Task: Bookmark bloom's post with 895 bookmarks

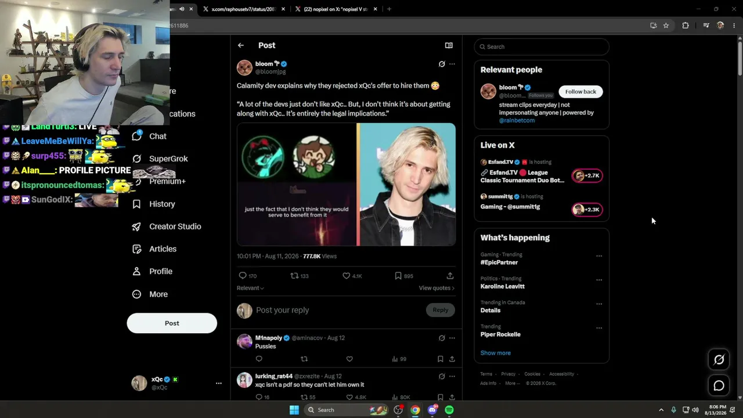Action: click(x=398, y=276)
